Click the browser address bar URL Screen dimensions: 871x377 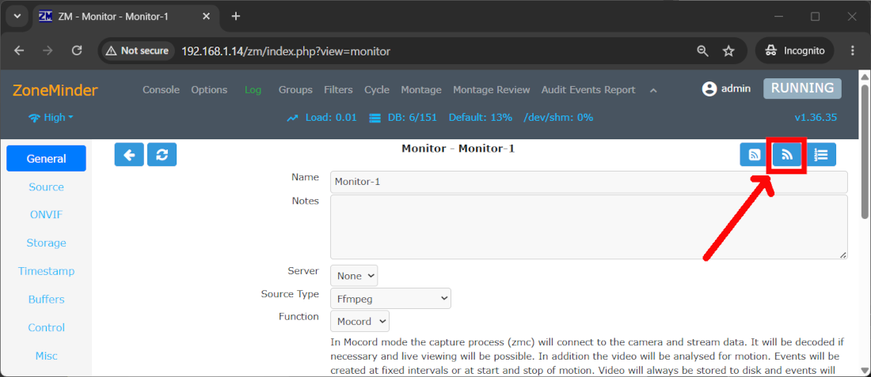286,51
